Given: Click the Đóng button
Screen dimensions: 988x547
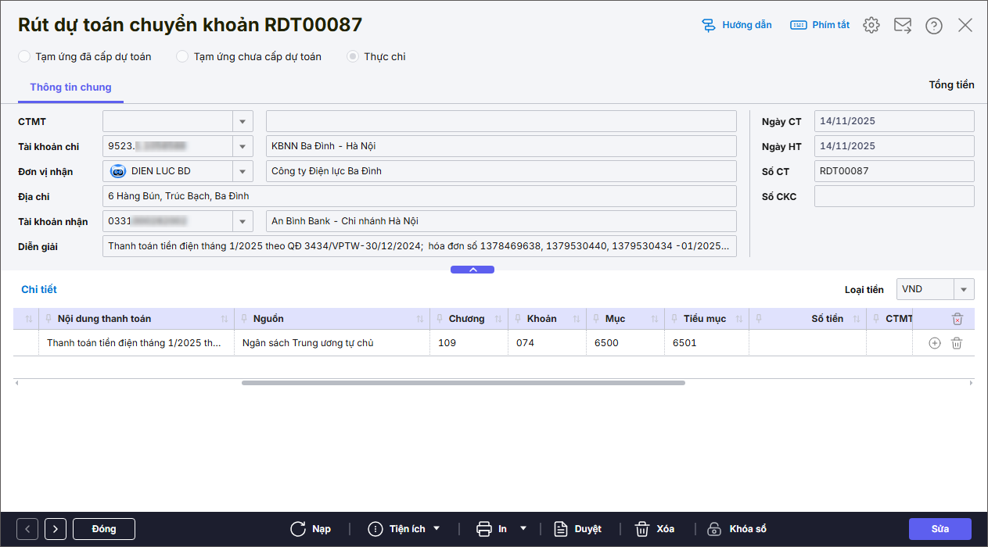Looking at the screenshot, I should point(103,529).
